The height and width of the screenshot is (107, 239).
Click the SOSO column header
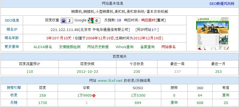pos(138,88)
